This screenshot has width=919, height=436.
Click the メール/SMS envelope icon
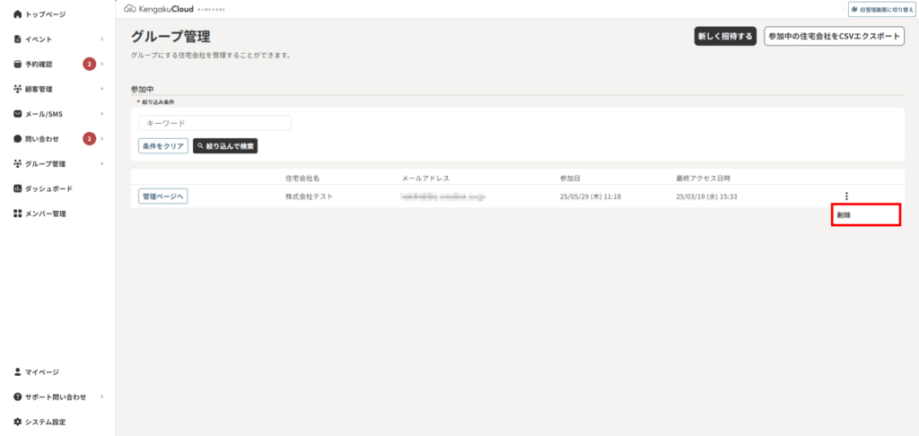click(18, 114)
